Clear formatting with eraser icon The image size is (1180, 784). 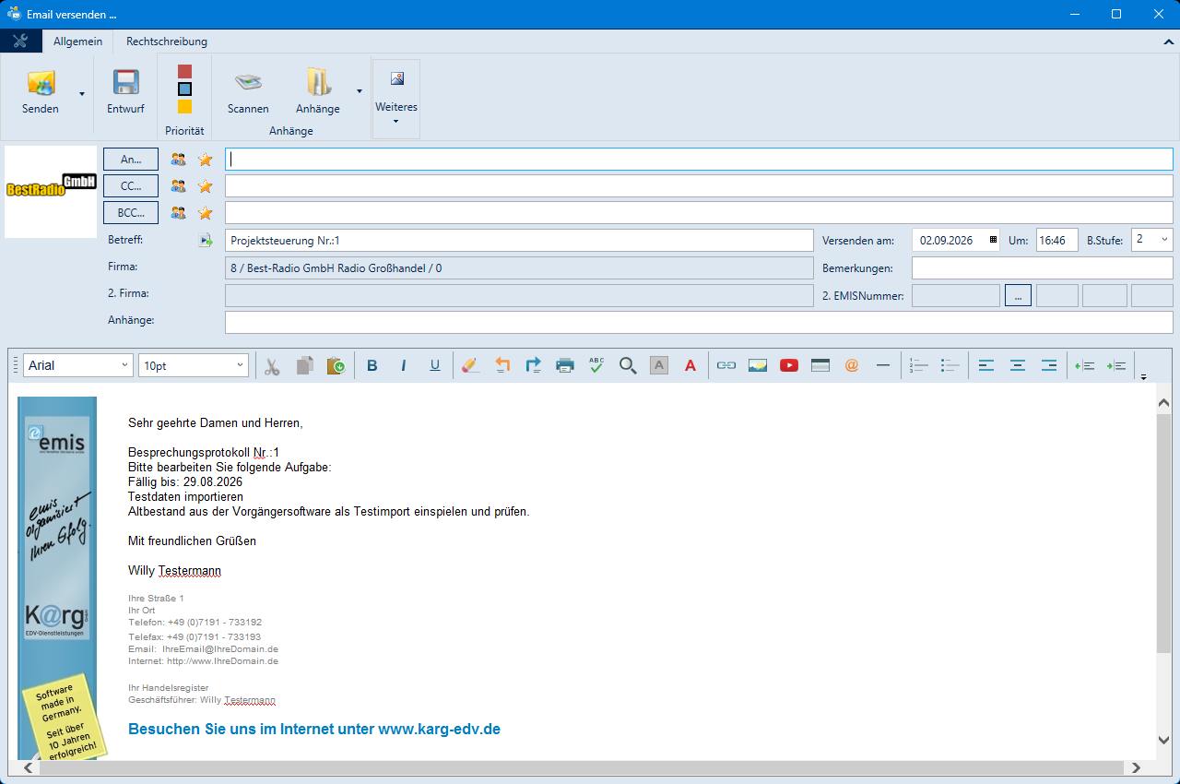click(470, 365)
